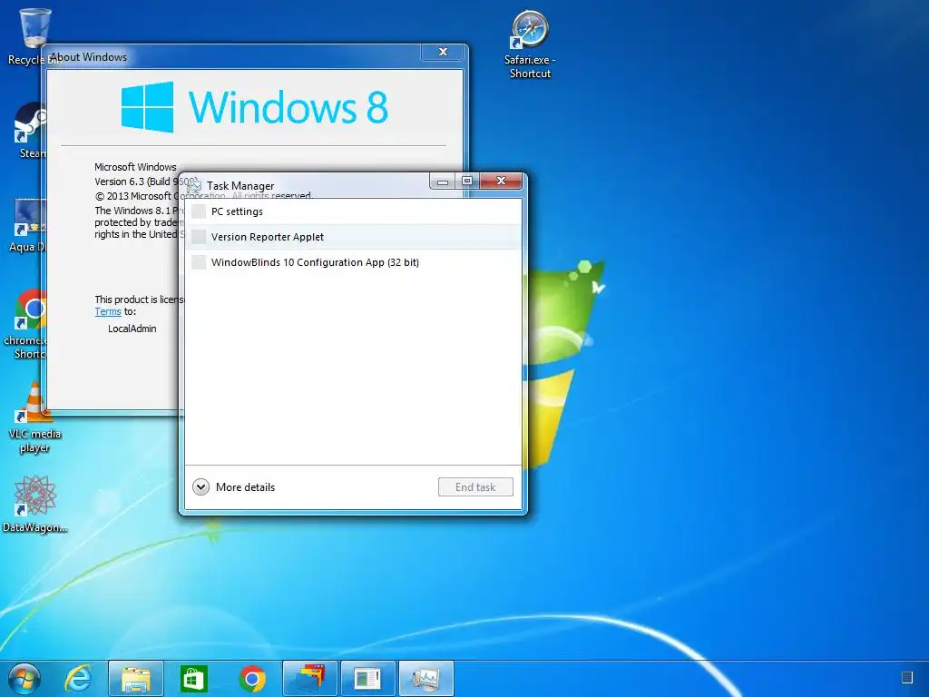Image resolution: width=929 pixels, height=697 pixels.
Task: Click the Version Reporter Applet row icon
Action: (x=199, y=237)
